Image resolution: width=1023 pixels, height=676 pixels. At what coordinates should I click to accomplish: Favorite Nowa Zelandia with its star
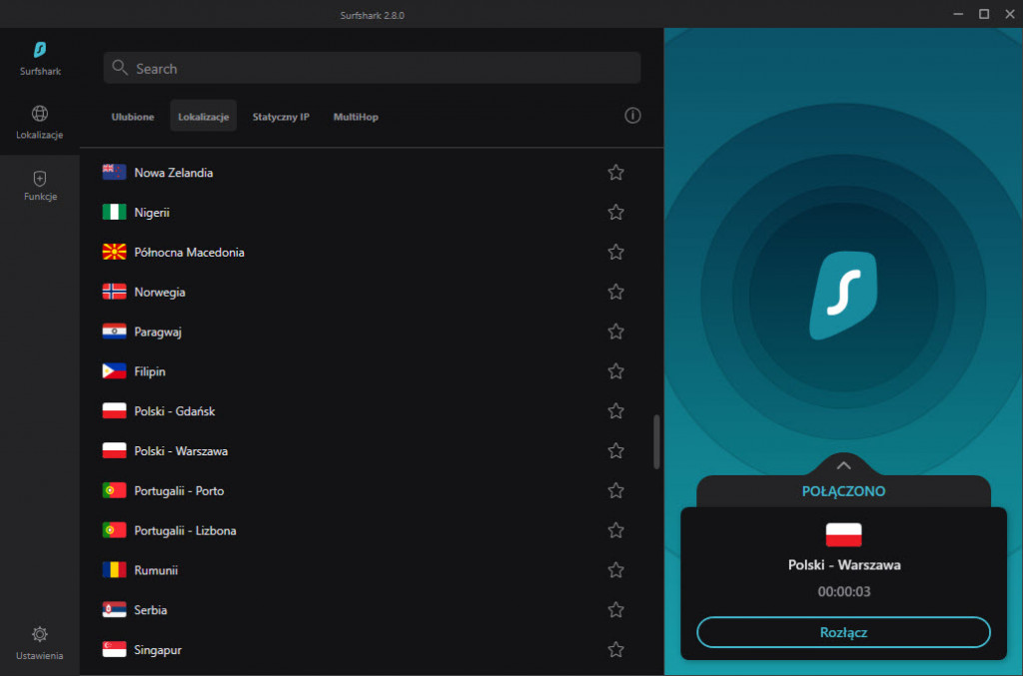pyautogui.click(x=615, y=172)
